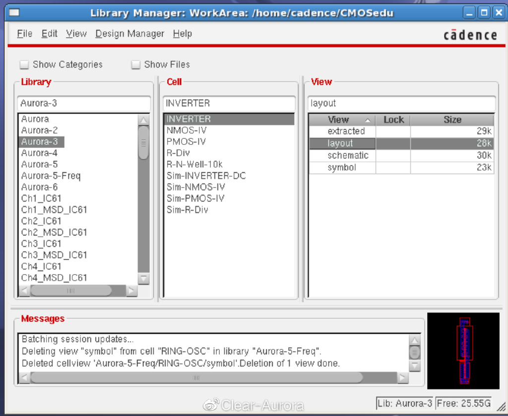508x416 pixels.
Task: Select the Ch3_MSD_IC61 library
Action: coord(54,255)
